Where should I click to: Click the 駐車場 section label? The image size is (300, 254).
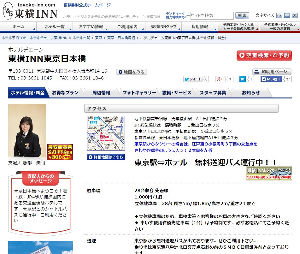[94, 191]
